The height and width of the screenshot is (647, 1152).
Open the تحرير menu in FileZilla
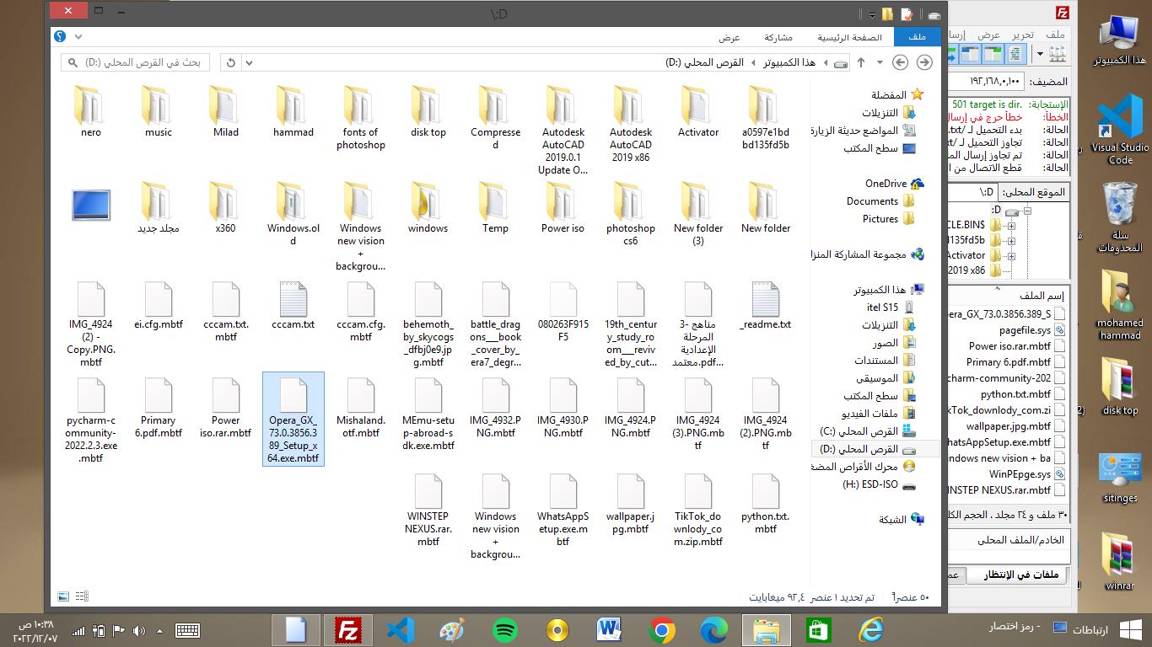tap(1022, 35)
